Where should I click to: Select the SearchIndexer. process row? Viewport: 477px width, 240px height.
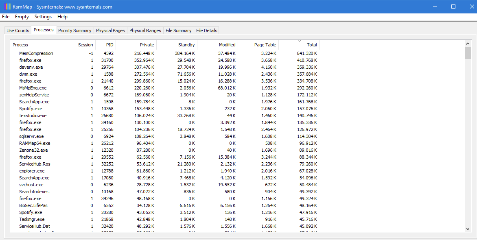(164, 192)
